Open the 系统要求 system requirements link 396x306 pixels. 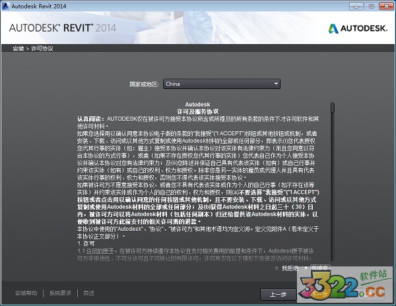(x=61, y=293)
